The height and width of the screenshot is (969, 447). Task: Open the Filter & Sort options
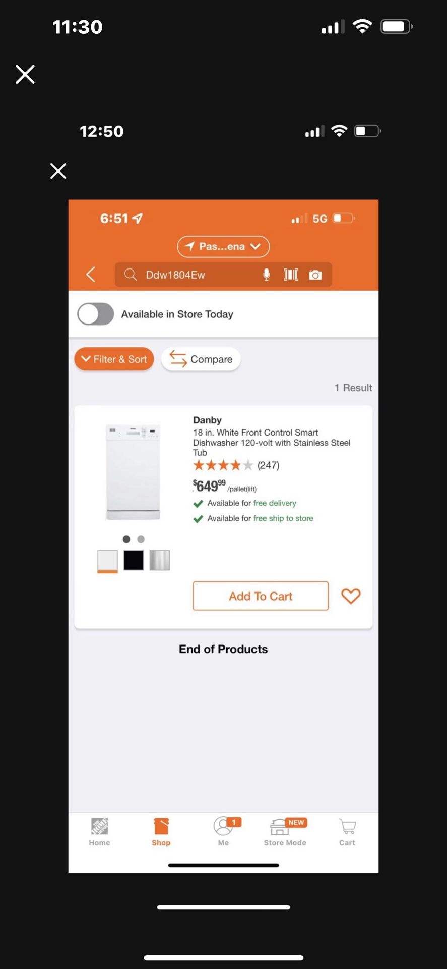point(114,359)
